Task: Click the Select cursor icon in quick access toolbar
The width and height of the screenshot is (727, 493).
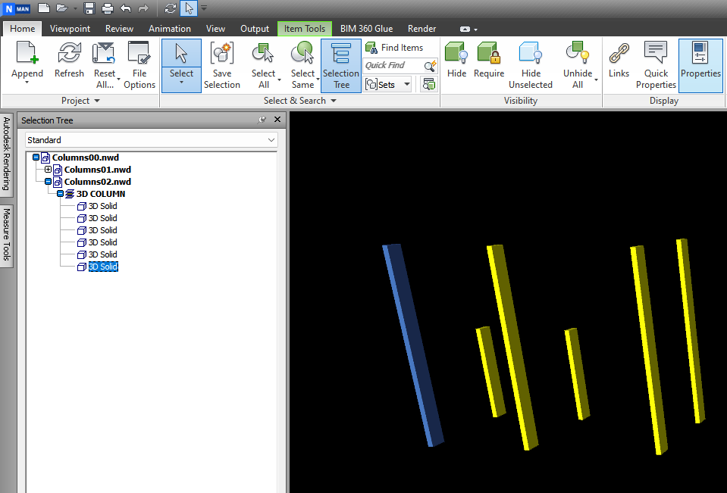Action: 189,8
